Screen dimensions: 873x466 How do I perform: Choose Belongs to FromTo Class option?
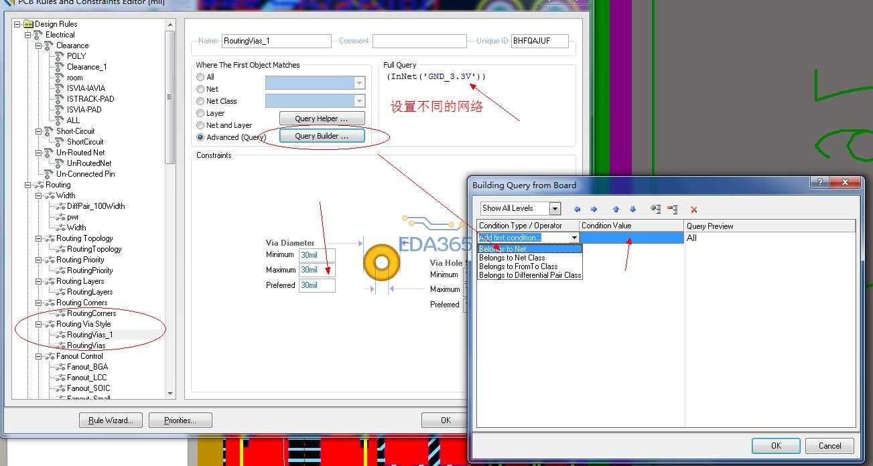coord(529,266)
